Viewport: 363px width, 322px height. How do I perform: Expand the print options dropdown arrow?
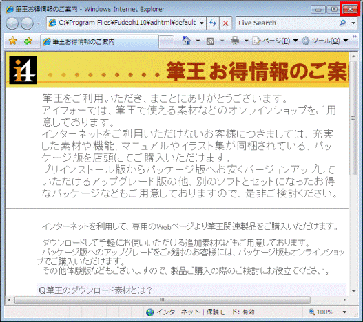(247, 41)
